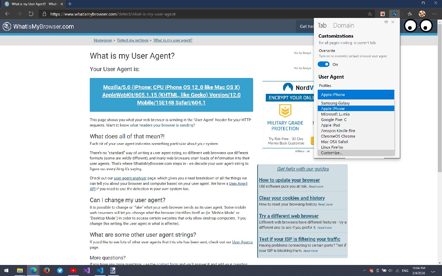442x276 pixels.
Task: Click the User-Agent Switcher extension icon
Action: (394, 14)
